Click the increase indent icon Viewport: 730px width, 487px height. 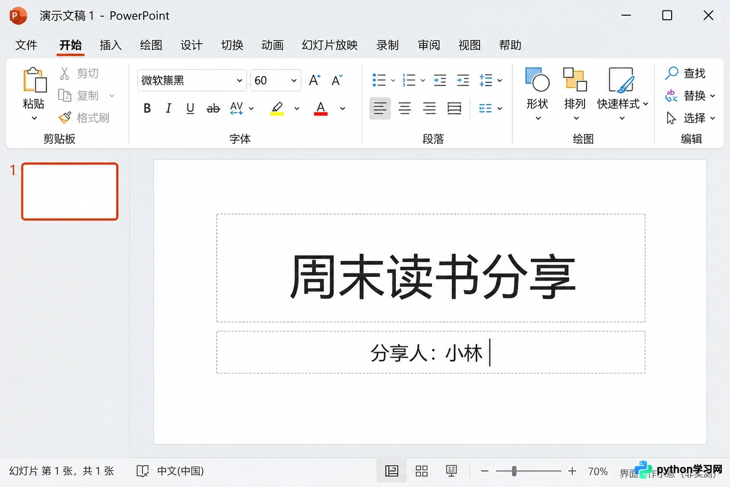(463, 80)
